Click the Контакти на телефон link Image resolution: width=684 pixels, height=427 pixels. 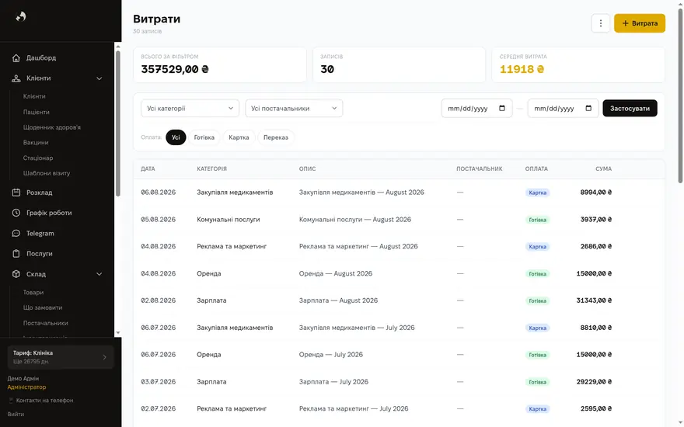(44, 401)
